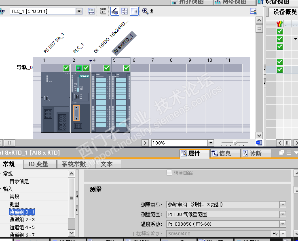Select the DI 16/DO 16x24VDC module in slot 4
298x241 pixels.
tap(101, 103)
